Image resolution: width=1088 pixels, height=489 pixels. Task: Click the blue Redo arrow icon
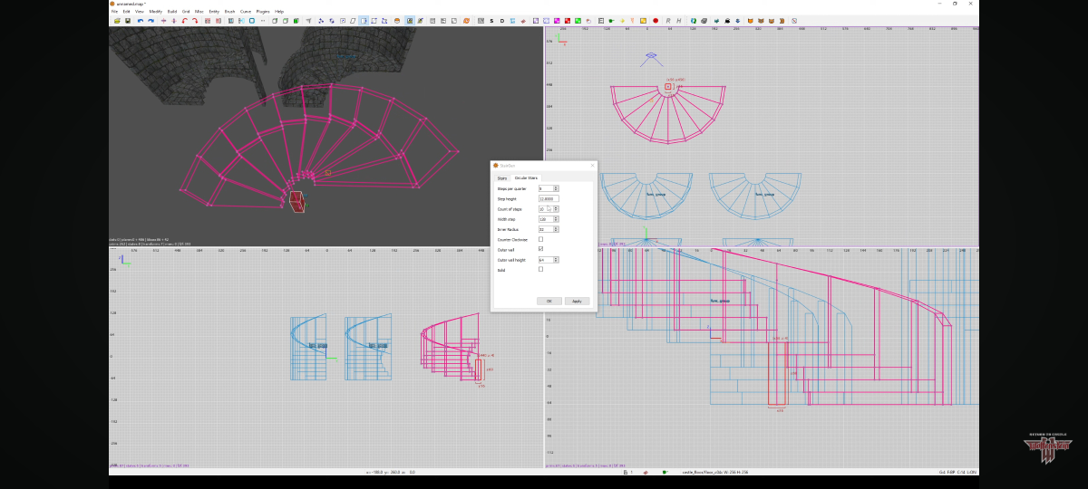click(x=151, y=20)
